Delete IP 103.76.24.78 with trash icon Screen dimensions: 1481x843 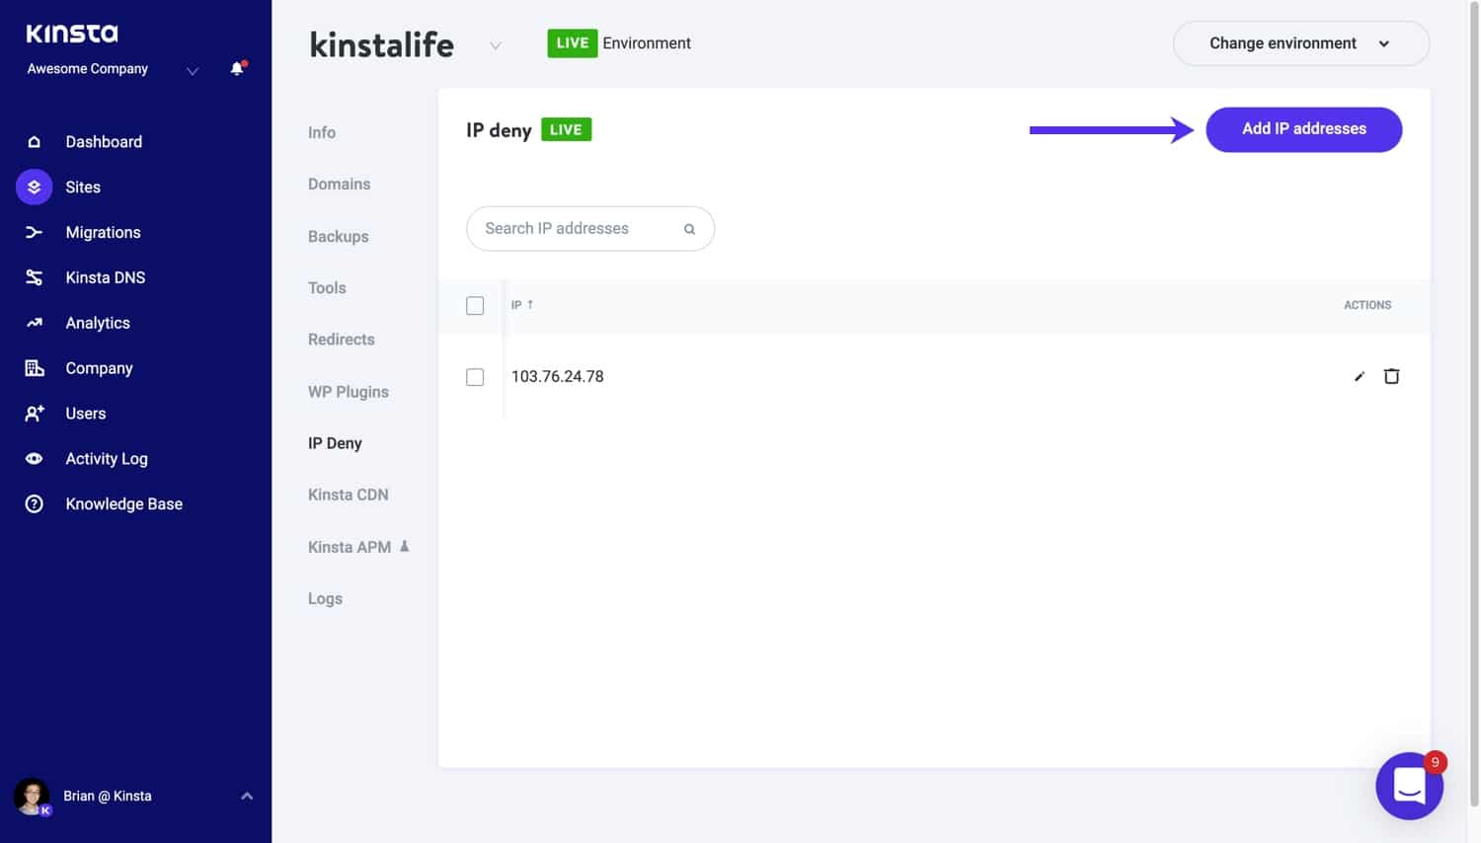click(x=1391, y=376)
